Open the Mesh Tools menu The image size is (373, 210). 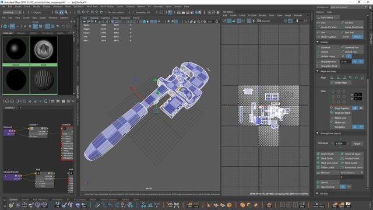tap(92, 6)
